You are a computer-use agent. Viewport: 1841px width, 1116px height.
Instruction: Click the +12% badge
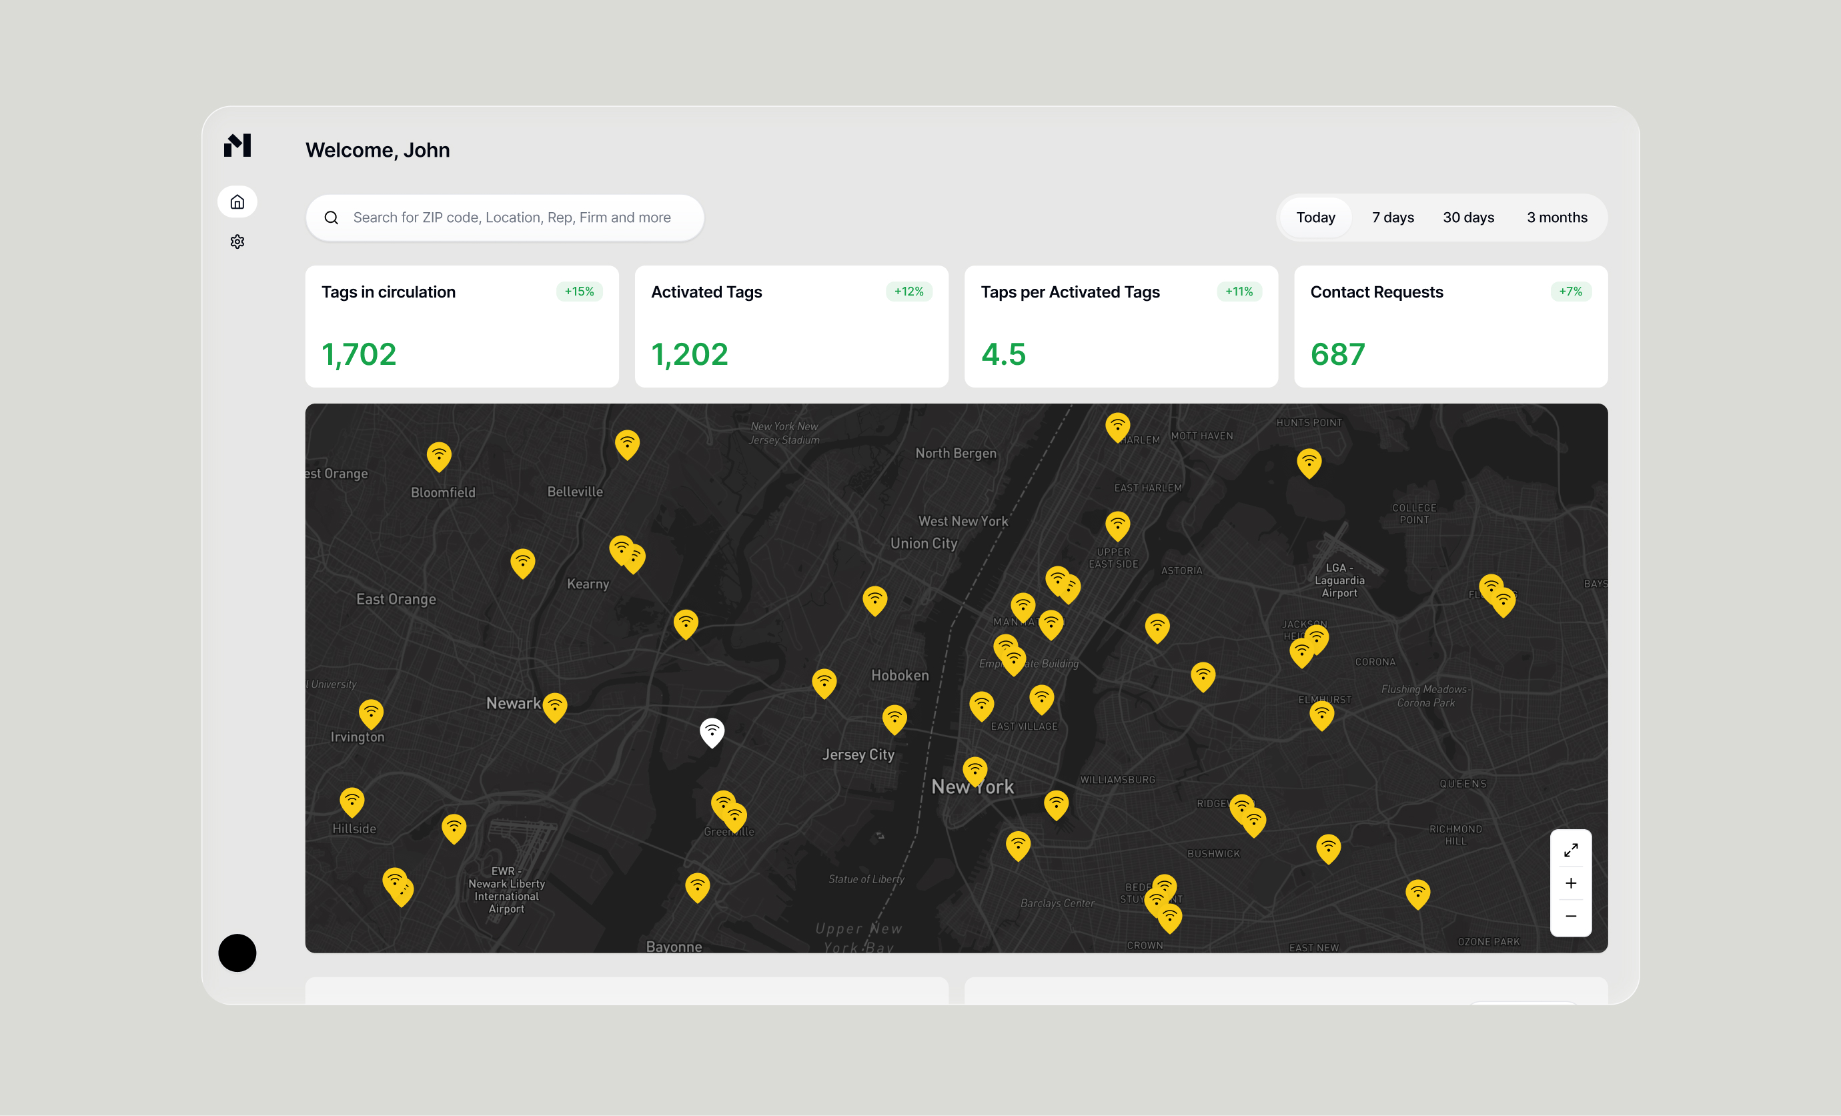(x=908, y=292)
